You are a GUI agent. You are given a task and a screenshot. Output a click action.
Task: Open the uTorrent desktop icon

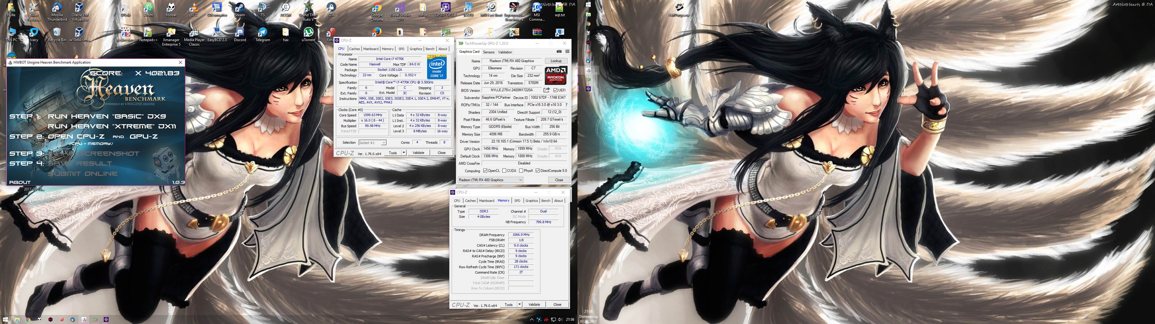tap(309, 34)
